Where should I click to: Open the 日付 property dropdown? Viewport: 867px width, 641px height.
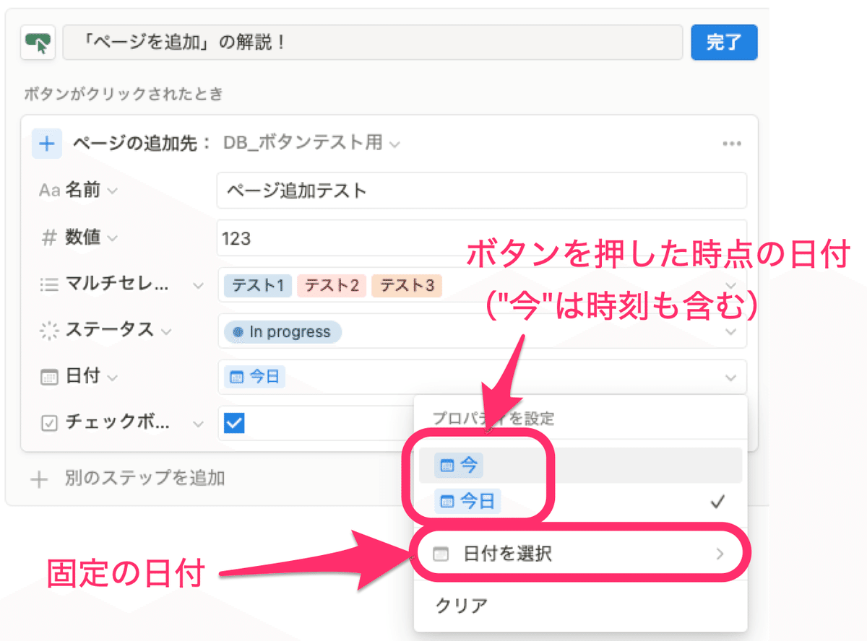pos(78,377)
